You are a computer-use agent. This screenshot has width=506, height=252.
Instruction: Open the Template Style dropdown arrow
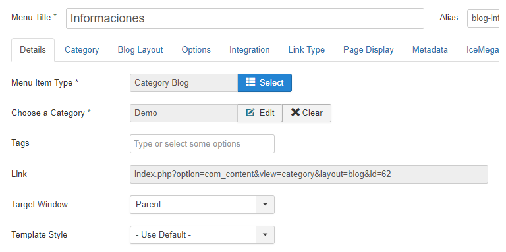click(266, 235)
